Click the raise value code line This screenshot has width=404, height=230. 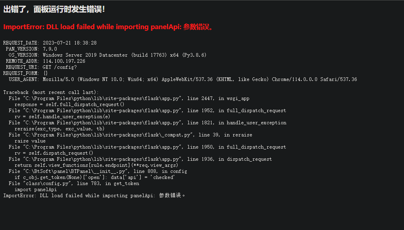[30, 141]
